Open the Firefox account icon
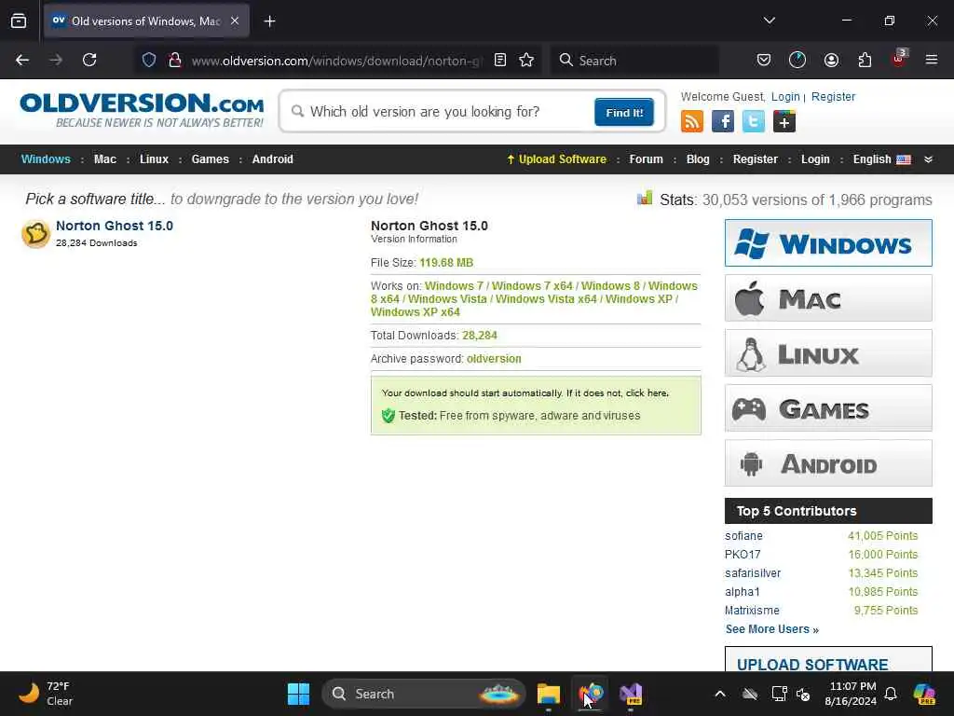Image resolution: width=954 pixels, height=716 pixels. click(831, 60)
